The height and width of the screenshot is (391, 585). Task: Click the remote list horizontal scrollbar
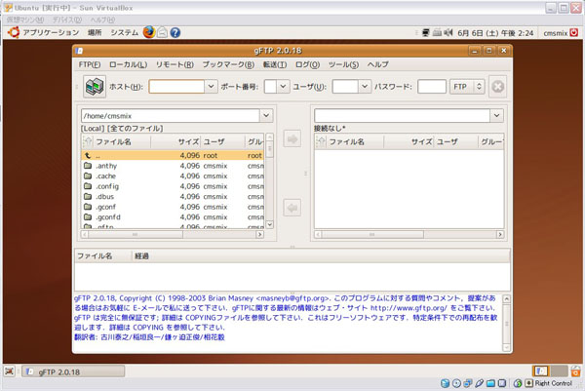pyautogui.click(x=409, y=234)
